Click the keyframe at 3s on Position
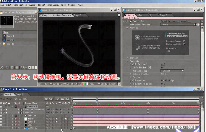206x132 pixels. pos(148,112)
